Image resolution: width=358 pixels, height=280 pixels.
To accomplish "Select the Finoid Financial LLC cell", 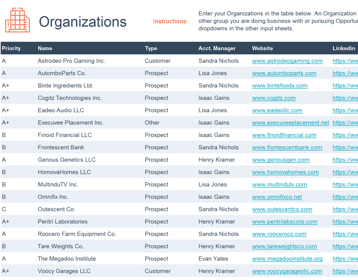I will 65,135.
